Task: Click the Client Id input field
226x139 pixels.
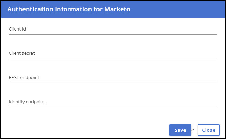Action: click(x=113, y=29)
